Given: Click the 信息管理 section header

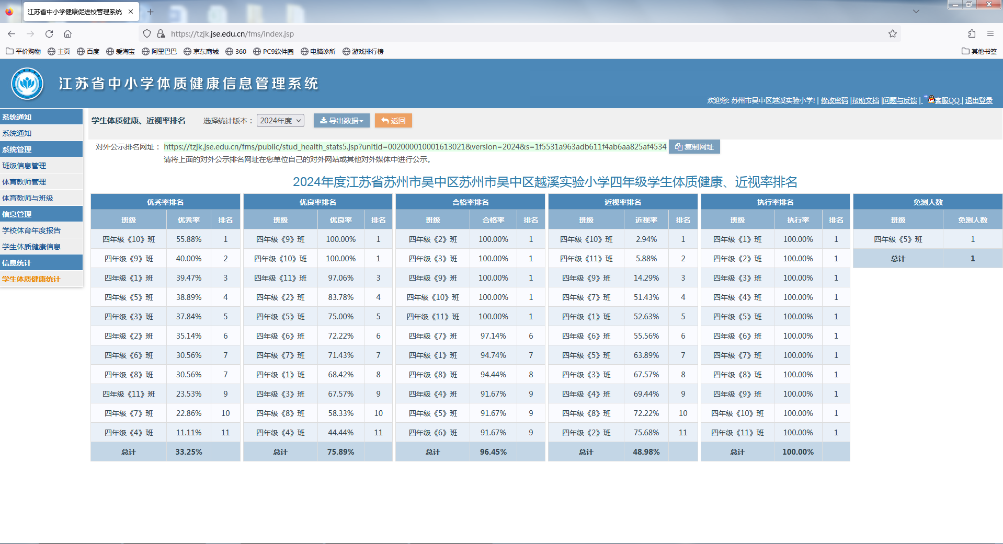Looking at the screenshot, I should 41,214.
